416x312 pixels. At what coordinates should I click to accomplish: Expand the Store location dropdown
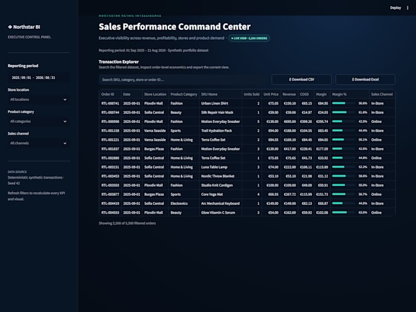[39, 100]
